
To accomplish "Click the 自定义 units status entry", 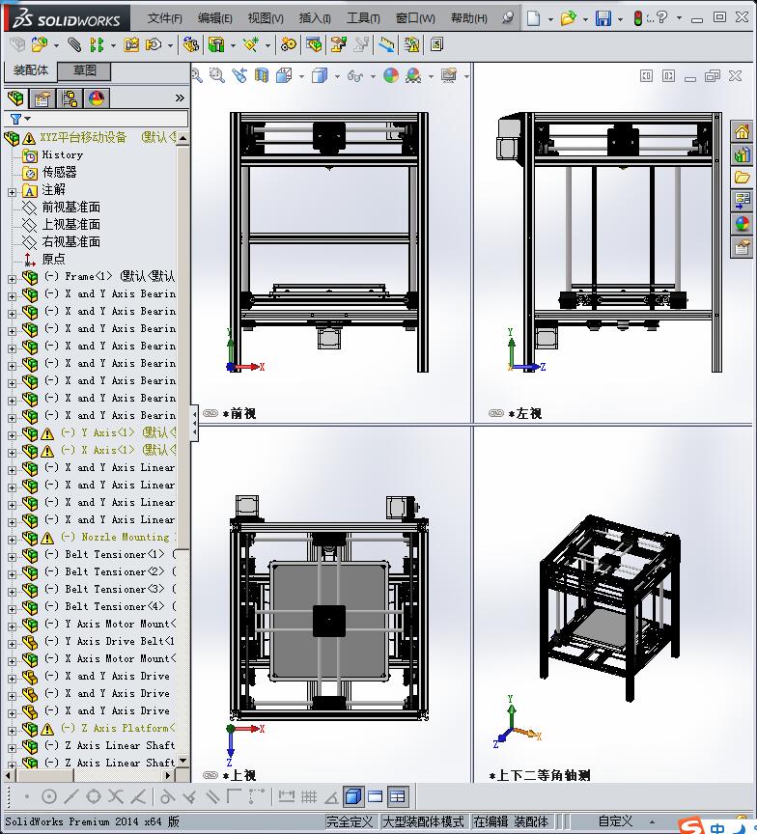I will (615, 821).
